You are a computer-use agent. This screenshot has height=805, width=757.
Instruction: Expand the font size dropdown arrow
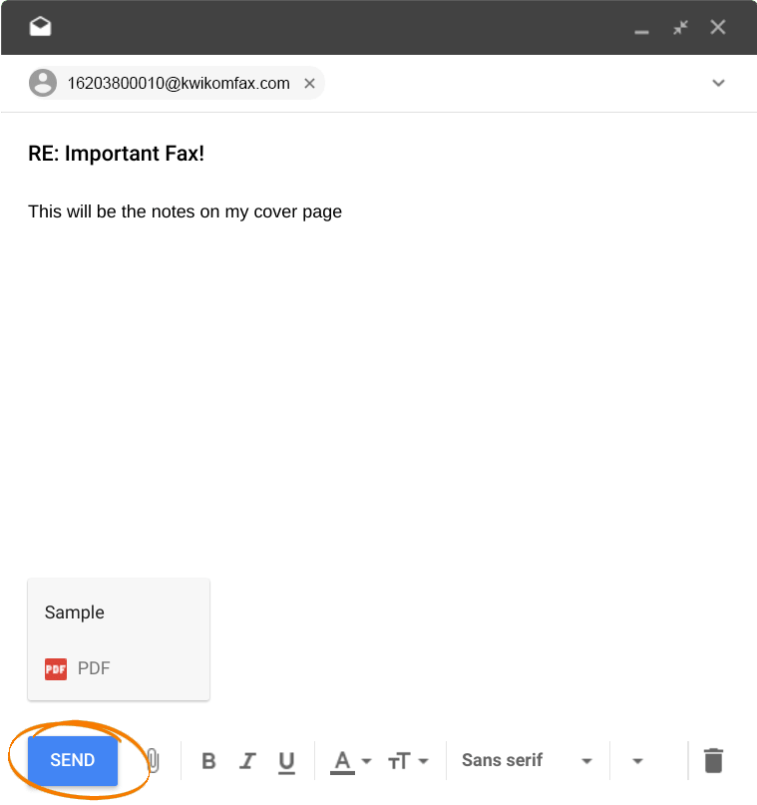[x=424, y=761]
